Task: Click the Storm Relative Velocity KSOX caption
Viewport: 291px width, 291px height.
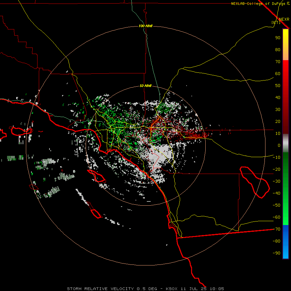Action: 145,289
